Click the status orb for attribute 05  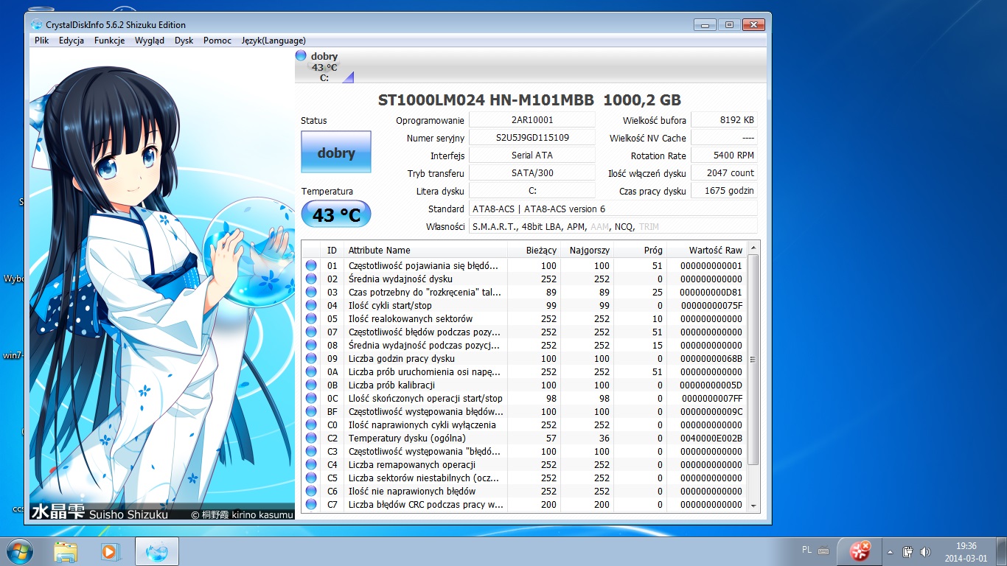click(x=311, y=318)
